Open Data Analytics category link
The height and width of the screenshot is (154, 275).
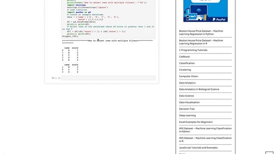(x=187, y=83)
